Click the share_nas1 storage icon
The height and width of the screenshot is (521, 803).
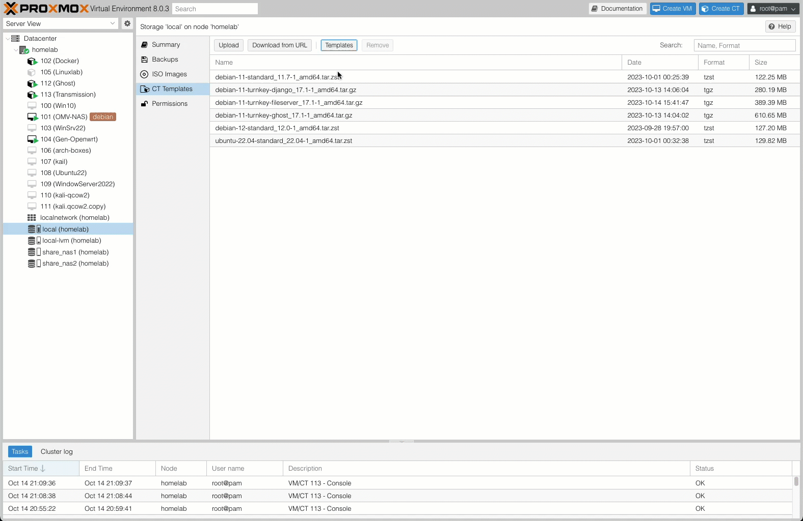(x=34, y=252)
